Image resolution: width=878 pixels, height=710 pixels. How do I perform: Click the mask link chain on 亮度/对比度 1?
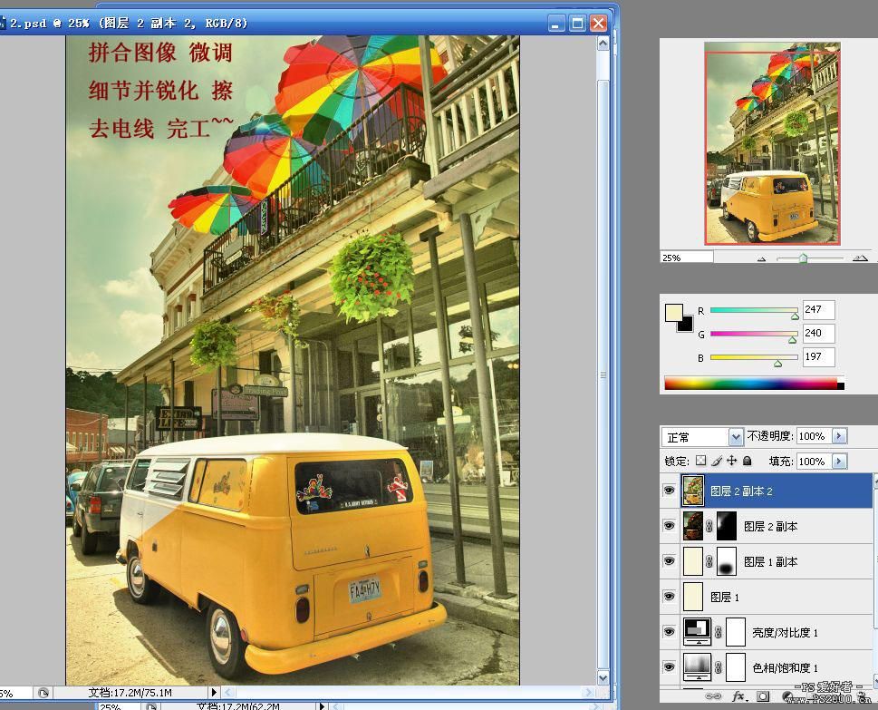coord(718,633)
